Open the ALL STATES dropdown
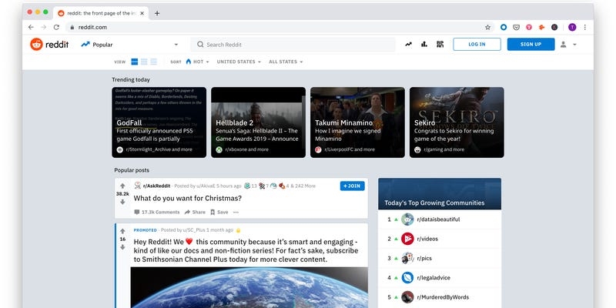616x308 pixels. (286, 62)
